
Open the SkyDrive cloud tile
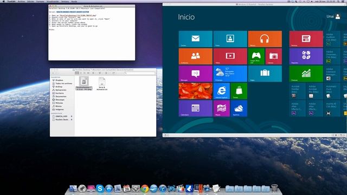(x=239, y=108)
